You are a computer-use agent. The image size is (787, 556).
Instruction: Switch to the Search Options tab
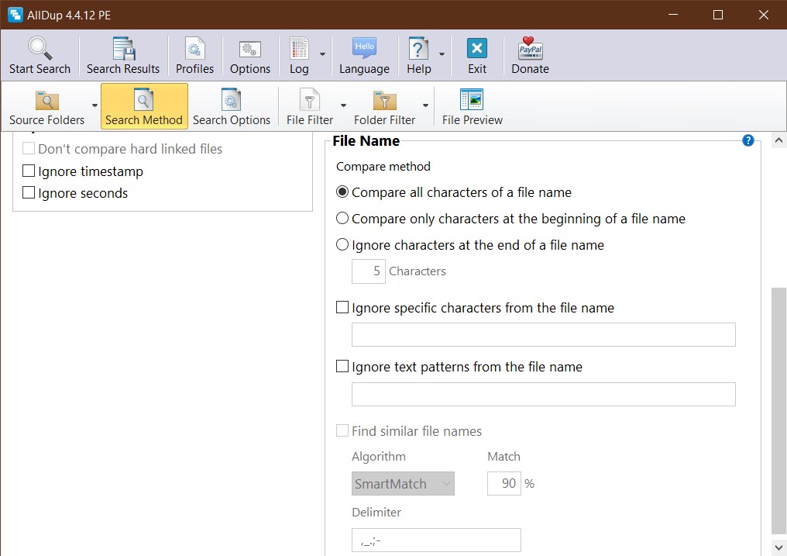(x=232, y=106)
